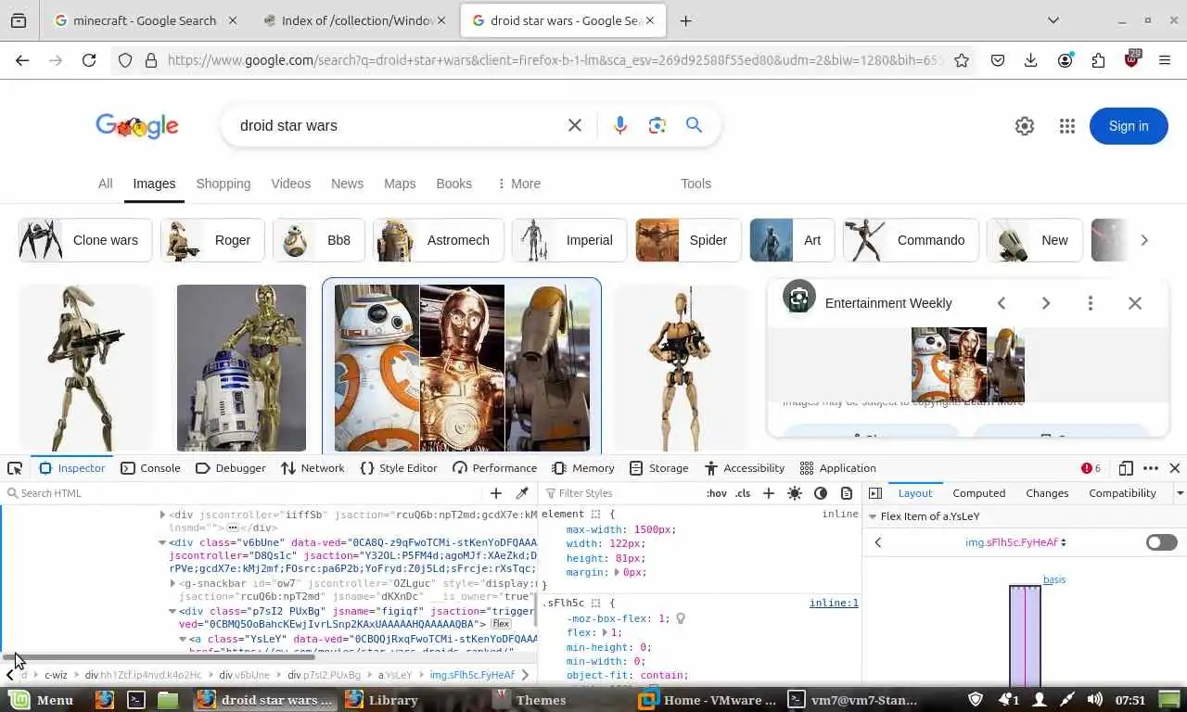Open the Accessibility tab
This screenshot has width=1187, height=712.
(x=745, y=468)
